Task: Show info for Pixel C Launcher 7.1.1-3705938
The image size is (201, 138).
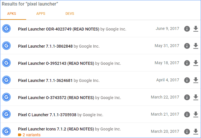Action: click(x=187, y=114)
